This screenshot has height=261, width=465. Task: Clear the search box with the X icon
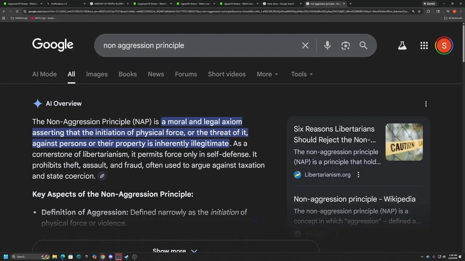point(305,45)
